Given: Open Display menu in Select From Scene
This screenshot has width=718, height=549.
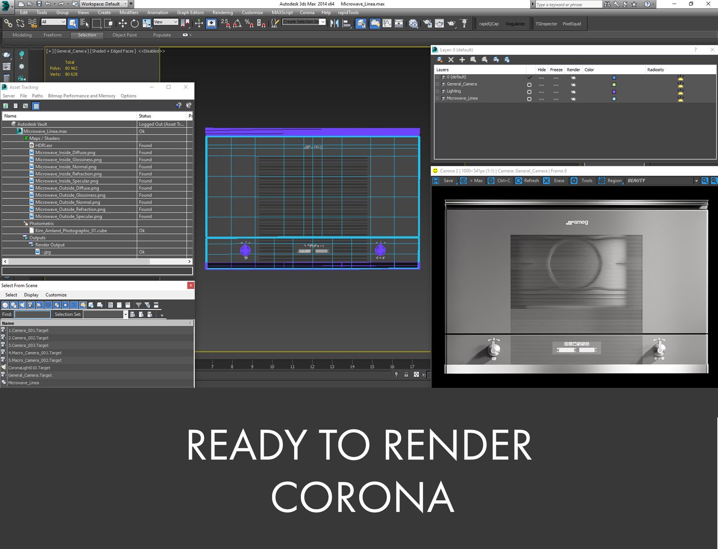Looking at the screenshot, I should [31, 295].
